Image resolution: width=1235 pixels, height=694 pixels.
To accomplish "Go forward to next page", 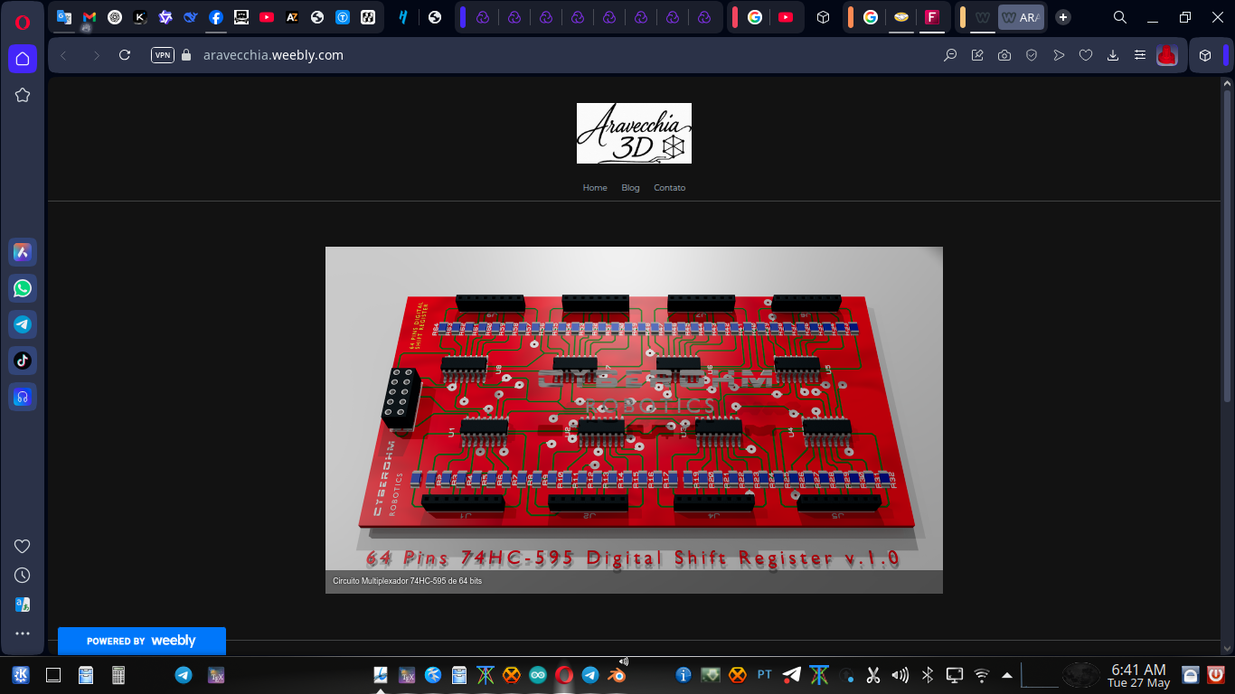I will [x=96, y=55].
